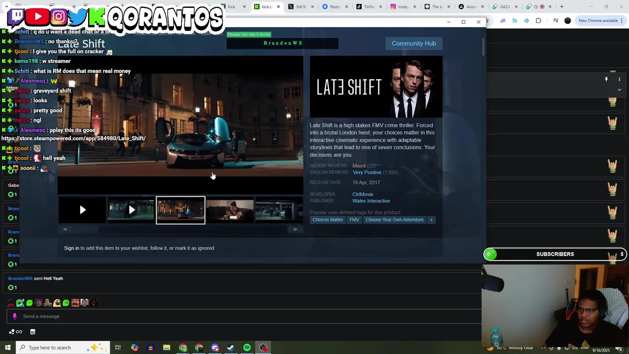Image resolution: width=629 pixels, height=354 pixels.
Task: Click the Choices Matter tag
Action: [328, 220]
